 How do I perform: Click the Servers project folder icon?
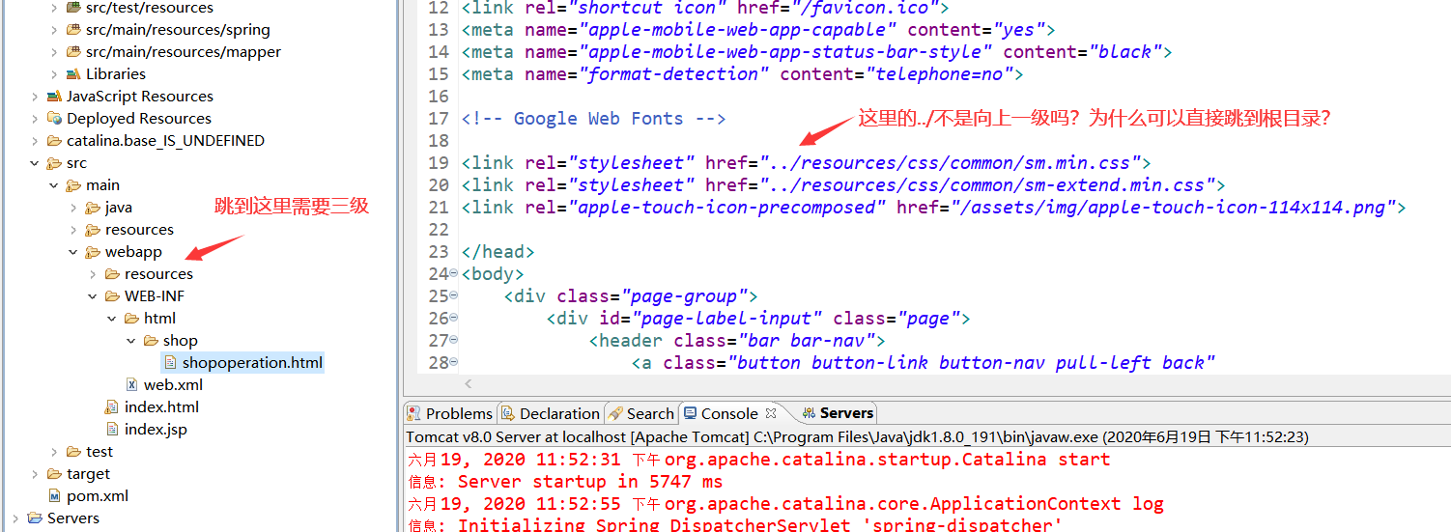[35, 518]
